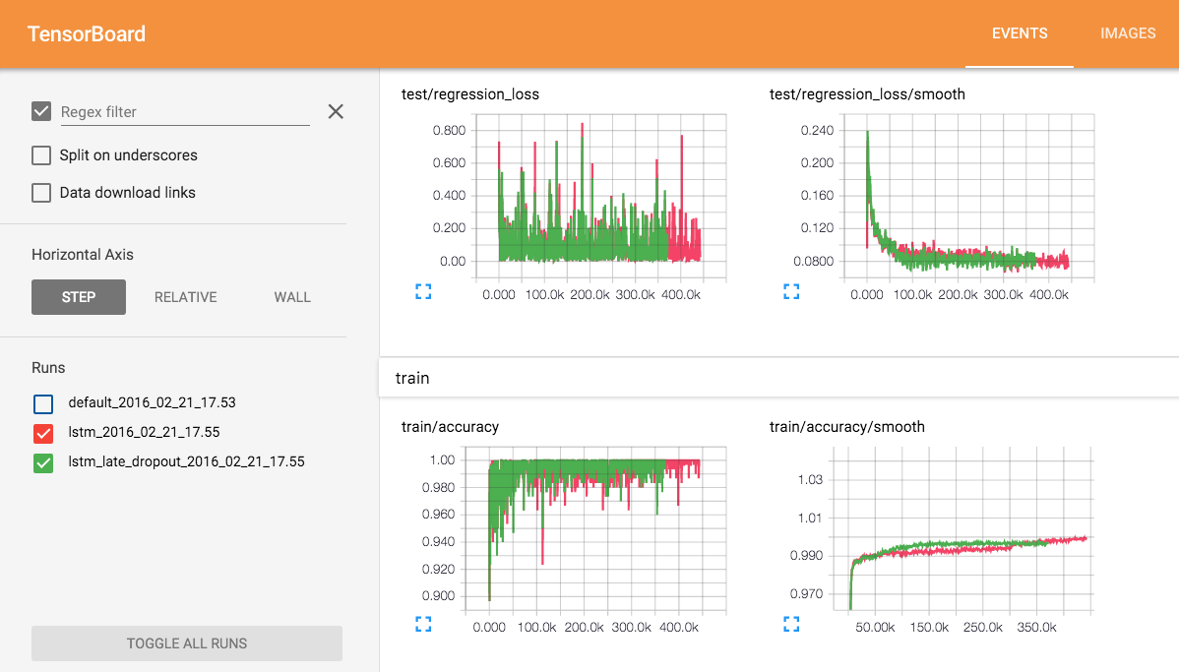Uncheck the Regex filter checkbox
The image size is (1179, 672).
pyautogui.click(x=40, y=110)
